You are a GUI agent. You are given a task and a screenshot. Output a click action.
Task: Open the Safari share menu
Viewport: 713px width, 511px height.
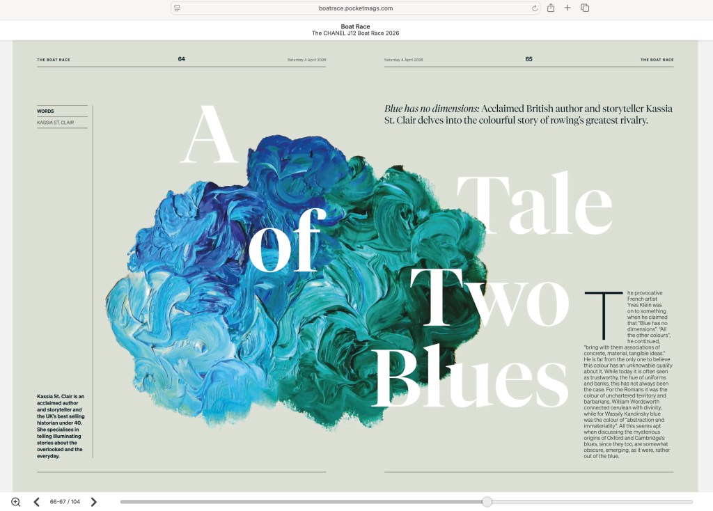point(551,8)
